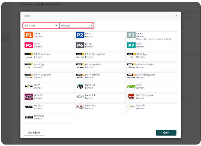Click the "DP P4 Fyn" text
The image size is (201, 146).
[x=141, y=54]
